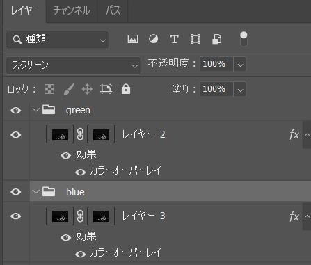
Task: Collapse effects arrow on レイヤー 2
Action: tap(307, 135)
